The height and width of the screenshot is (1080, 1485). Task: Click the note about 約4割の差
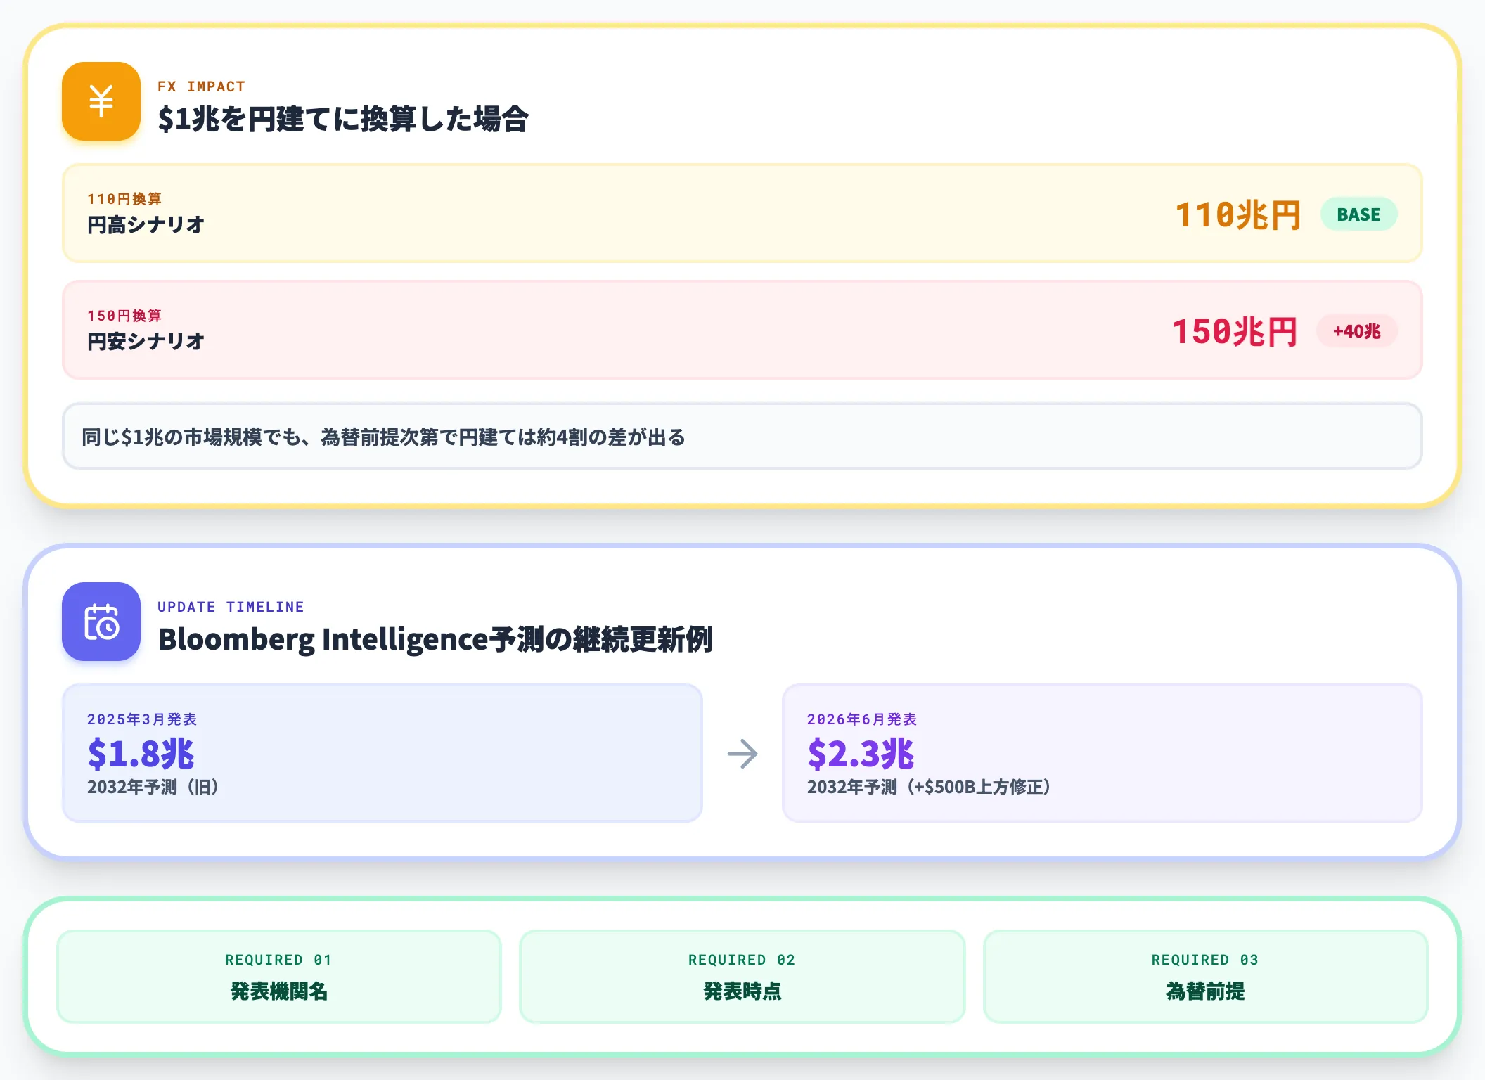(742, 437)
